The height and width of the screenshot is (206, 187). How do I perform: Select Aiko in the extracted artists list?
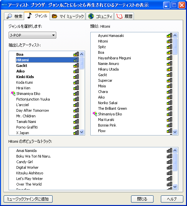coord(21,71)
